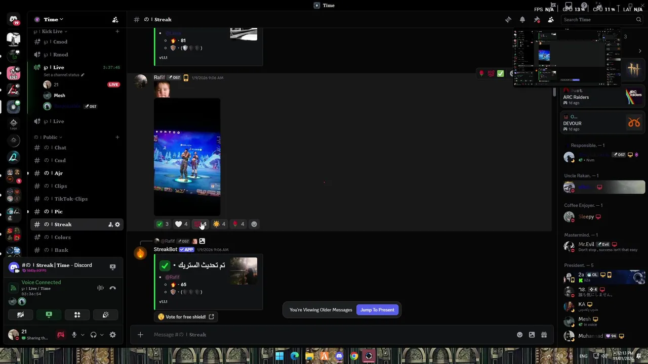Open the gift/apps icon in message bar
Screen dimensions: 648x364
(544, 335)
